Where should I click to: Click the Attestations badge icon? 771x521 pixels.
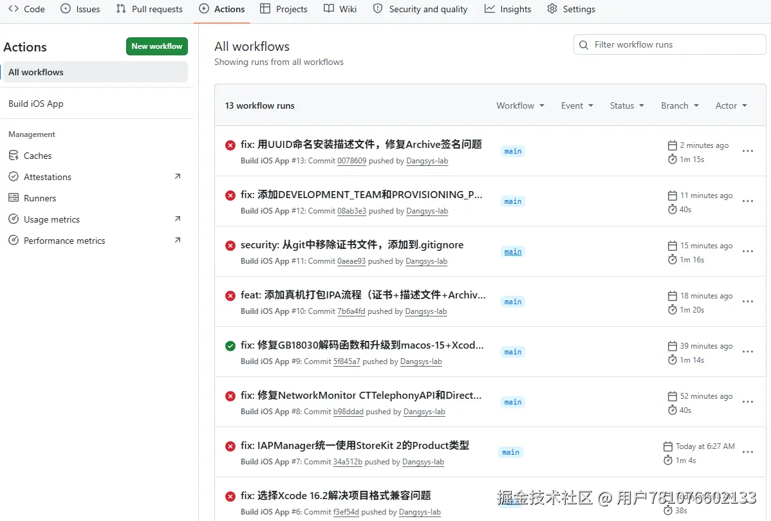pyautogui.click(x=14, y=176)
